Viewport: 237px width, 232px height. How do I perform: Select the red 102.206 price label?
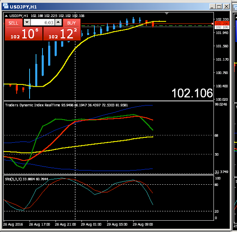(x=222, y=23)
